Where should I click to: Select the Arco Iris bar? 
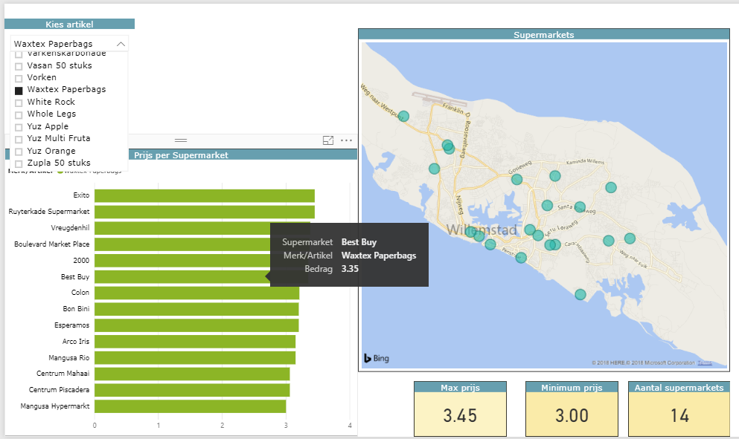195,342
